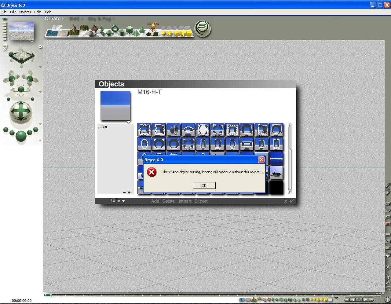
Task: Click the red square icon on right toolbar
Action: (388, 224)
